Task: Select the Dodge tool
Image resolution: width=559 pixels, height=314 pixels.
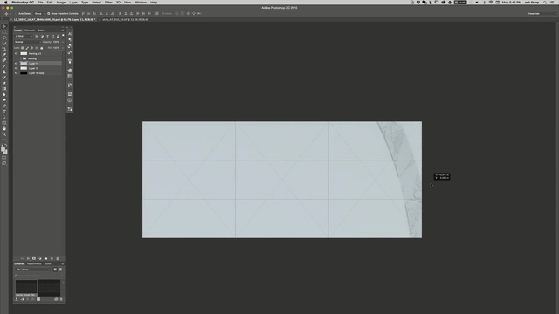Action: pos(4,100)
